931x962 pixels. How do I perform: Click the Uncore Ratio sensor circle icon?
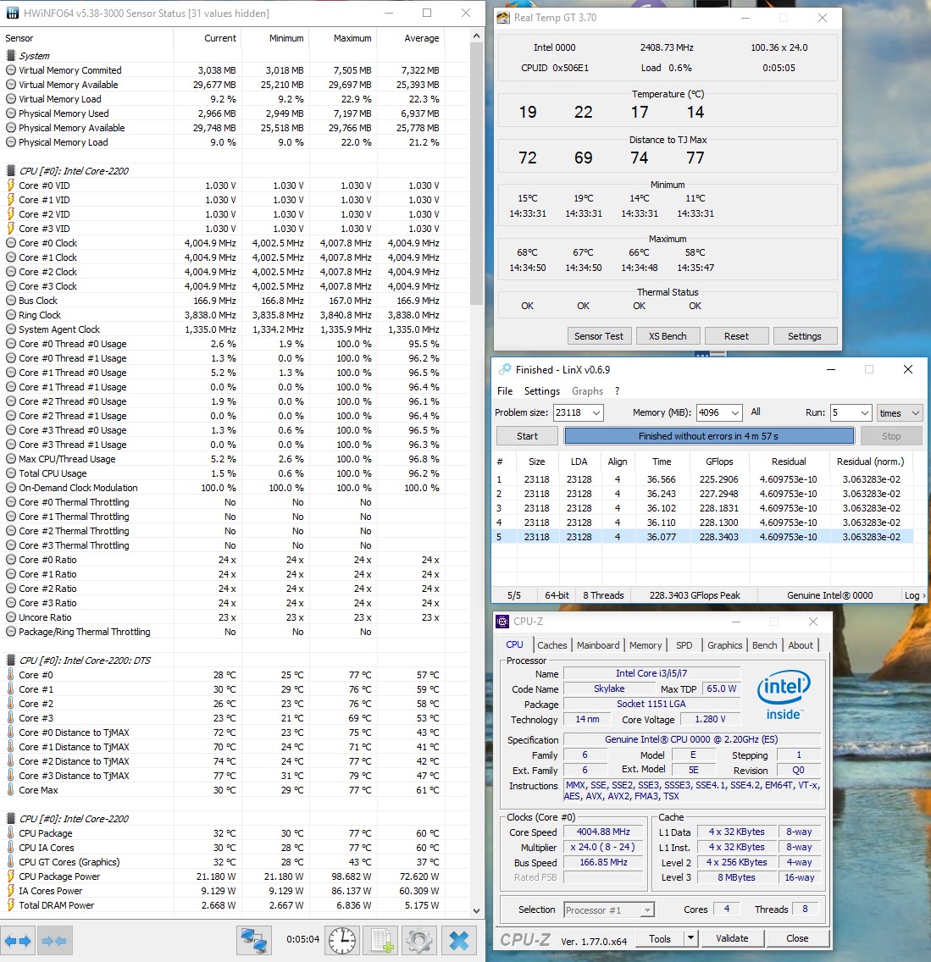pos(10,617)
